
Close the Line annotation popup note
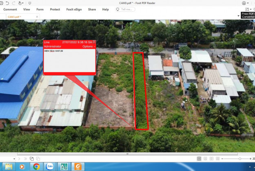tap(94, 42)
